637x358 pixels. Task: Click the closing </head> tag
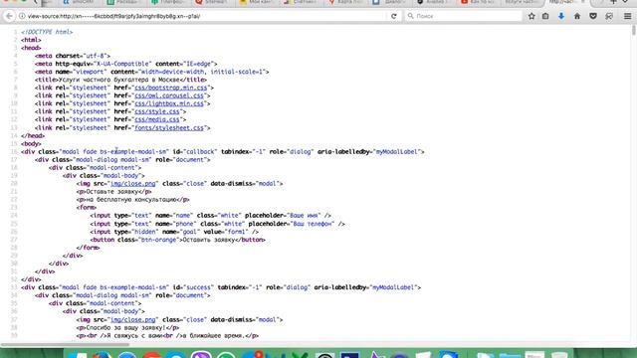[x=33, y=135]
